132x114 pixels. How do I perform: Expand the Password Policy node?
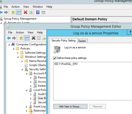(31, 78)
